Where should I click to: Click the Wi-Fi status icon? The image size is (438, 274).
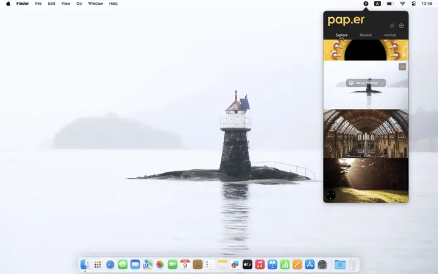(x=402, y=4)
